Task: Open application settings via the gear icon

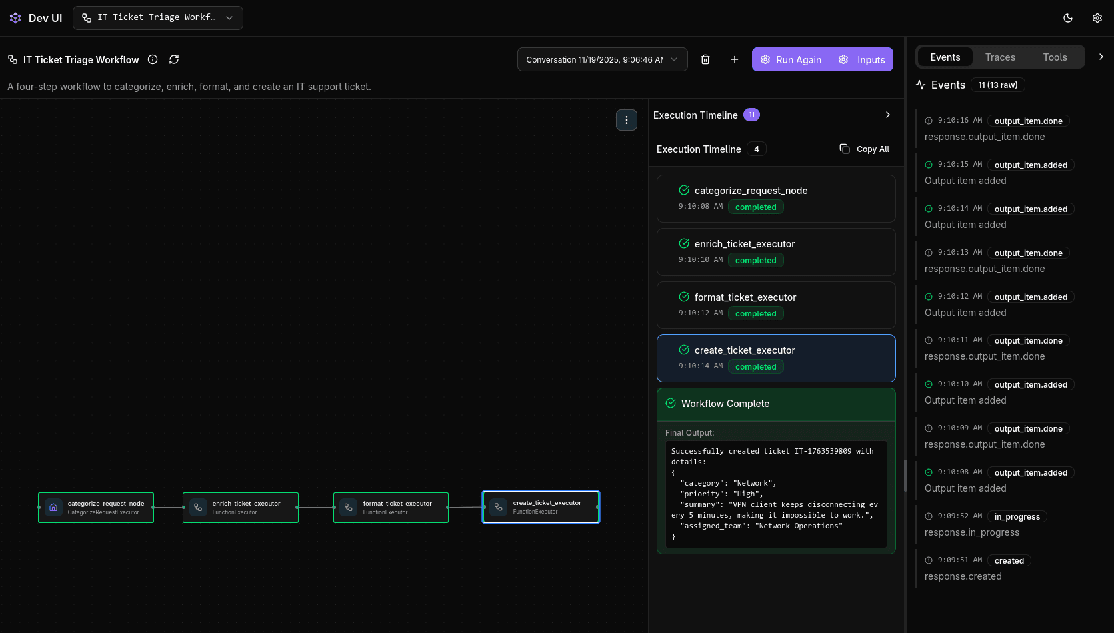Action: [1097, 18]
